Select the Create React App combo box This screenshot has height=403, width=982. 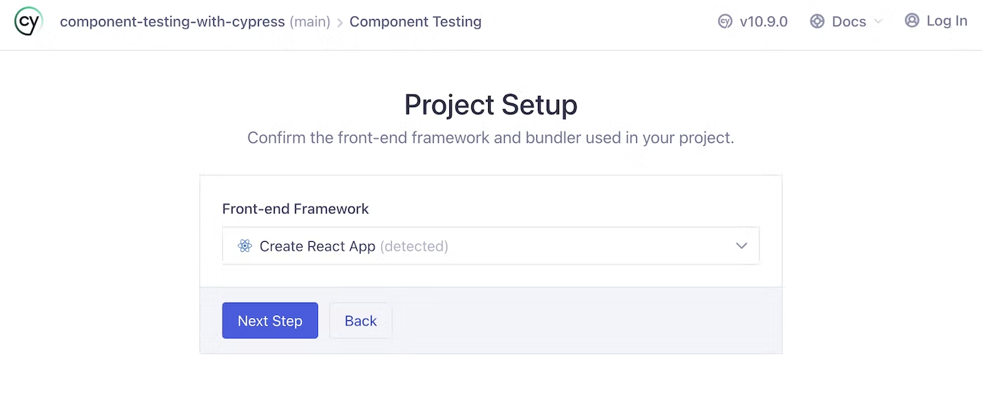click(490, 246)
